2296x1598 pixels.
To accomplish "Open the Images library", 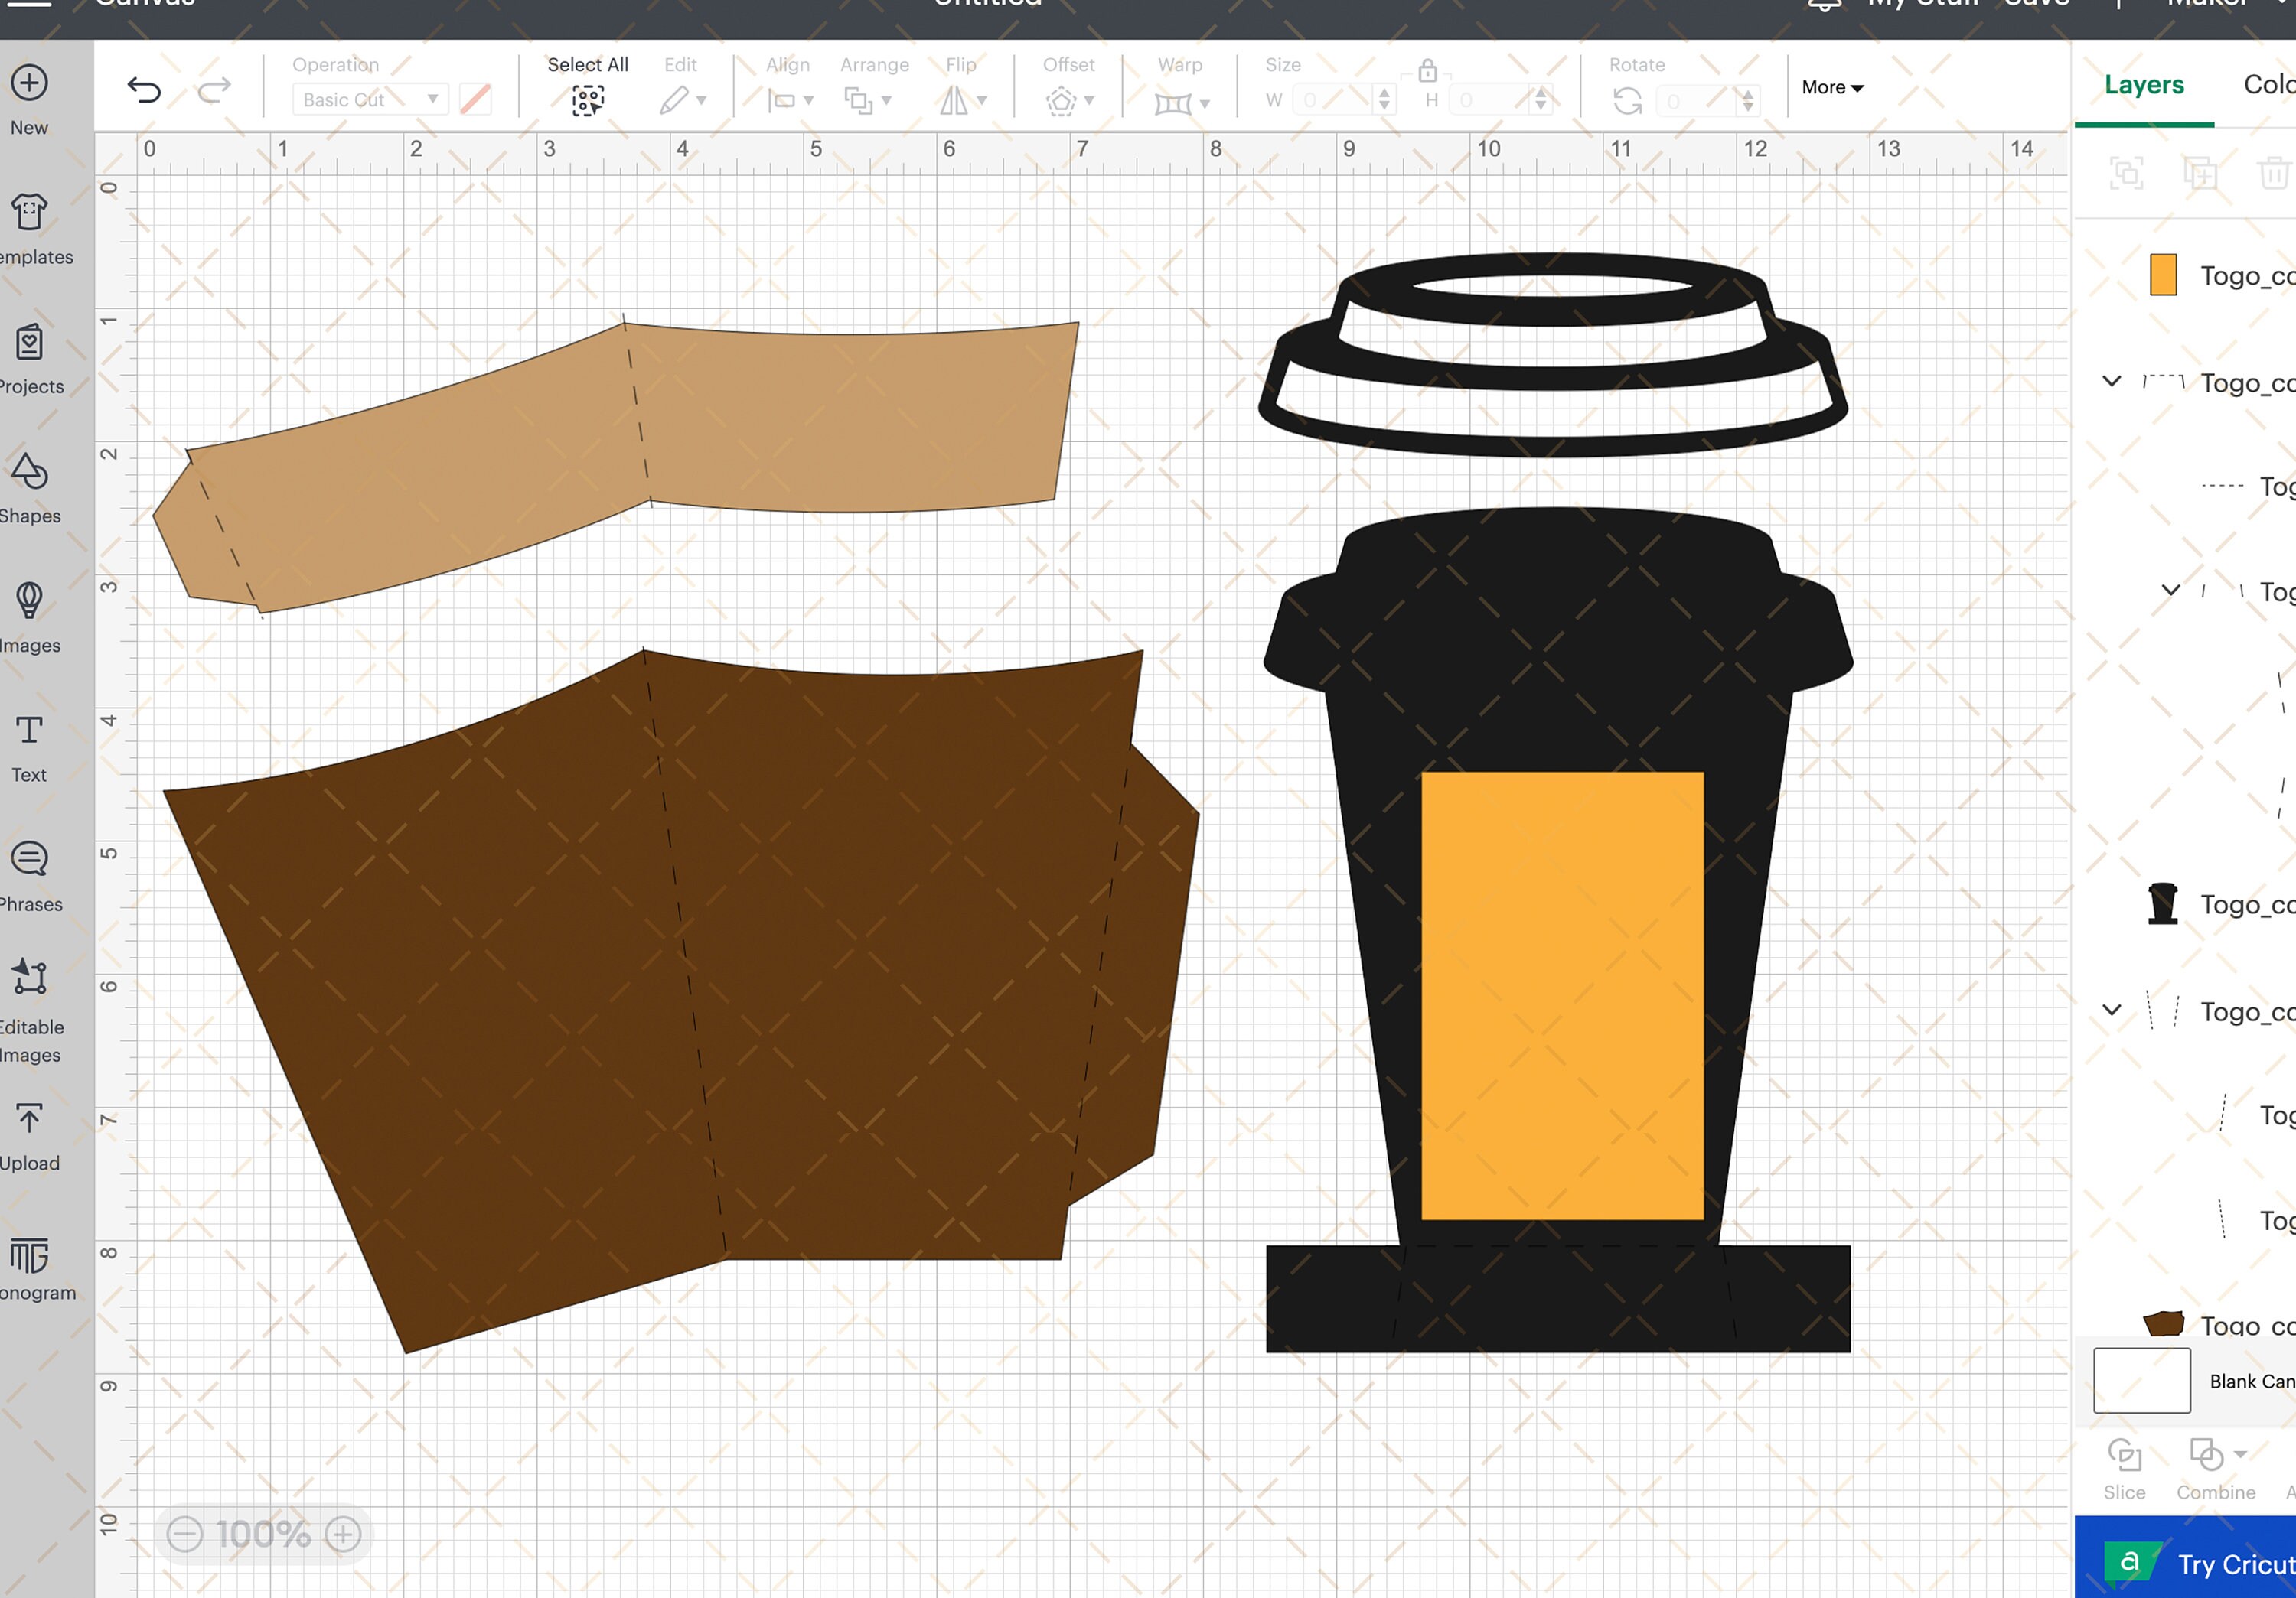I will click(29, 619).
